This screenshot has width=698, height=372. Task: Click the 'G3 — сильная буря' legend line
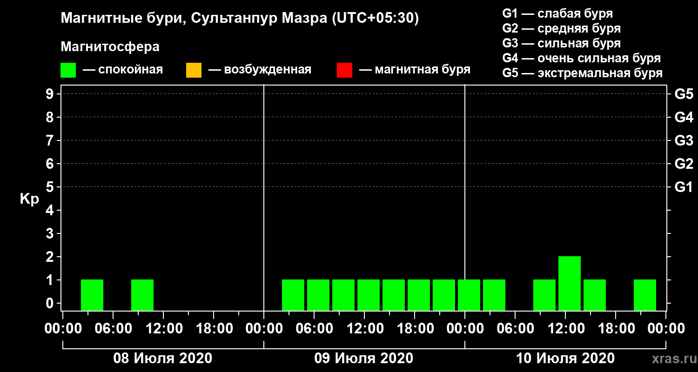(x=562, y=43)
